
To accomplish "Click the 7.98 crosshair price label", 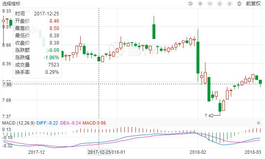I will click(x=7, y=84).
